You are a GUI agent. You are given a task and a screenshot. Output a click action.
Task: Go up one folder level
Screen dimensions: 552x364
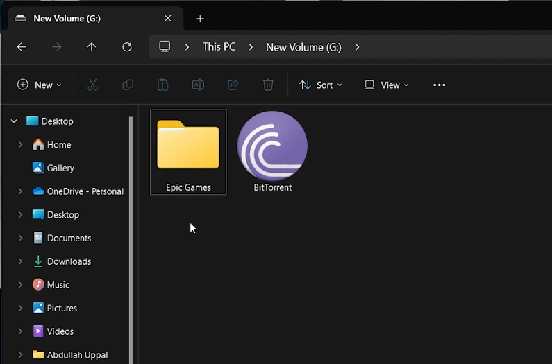tap(92, 46)
